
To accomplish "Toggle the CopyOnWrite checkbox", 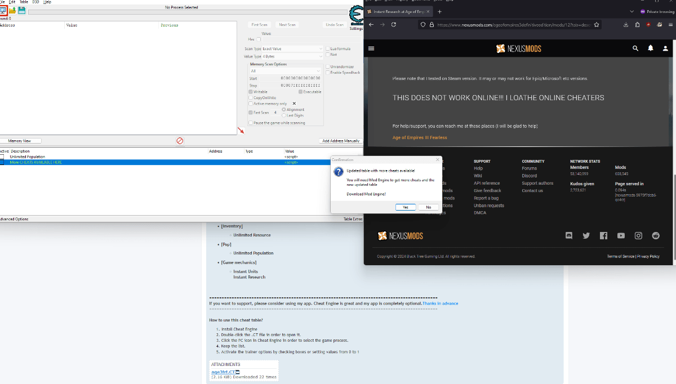I will [x=251, y=97].
